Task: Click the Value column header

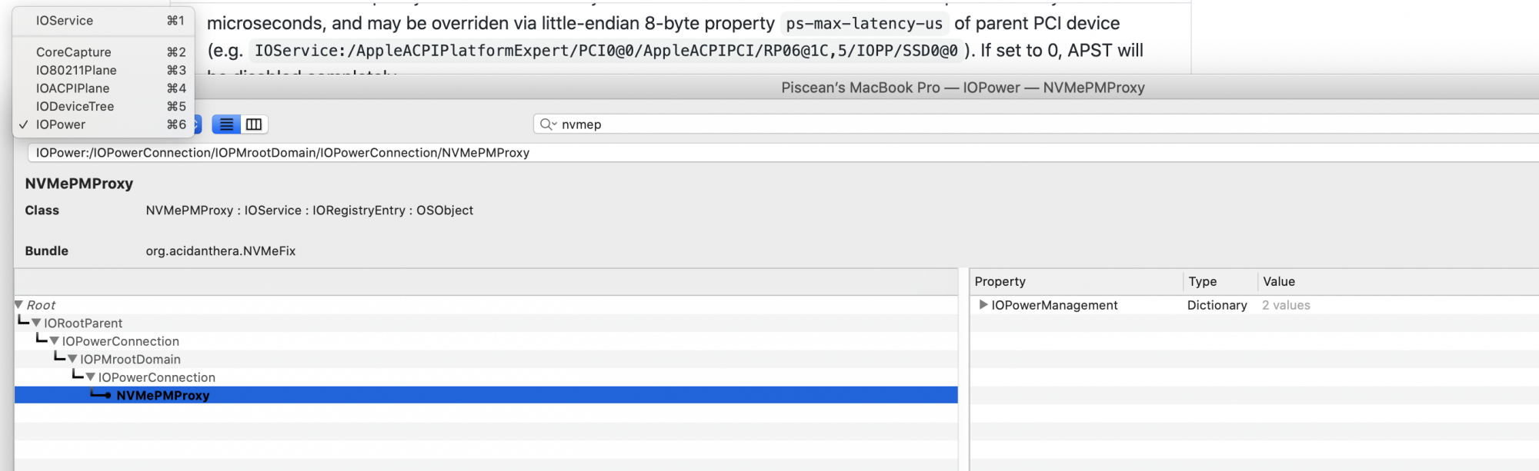Action: pos(1279,282)
